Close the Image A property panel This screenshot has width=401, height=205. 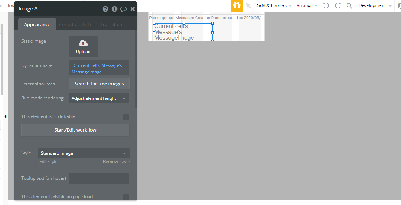[x=132, y=9]
